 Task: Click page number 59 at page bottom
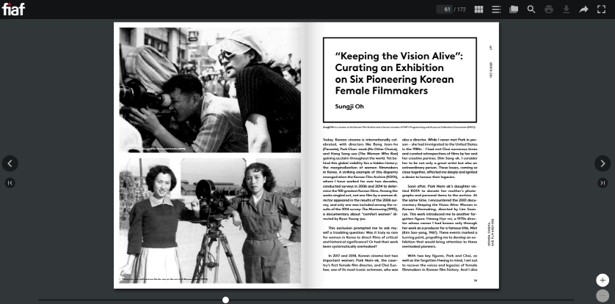[x=476, y=280]
